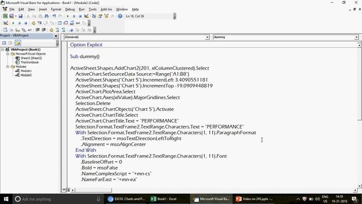Viewport: 362px width, 204px height.
Task: Open the View menu
Action: coord(32,9)
